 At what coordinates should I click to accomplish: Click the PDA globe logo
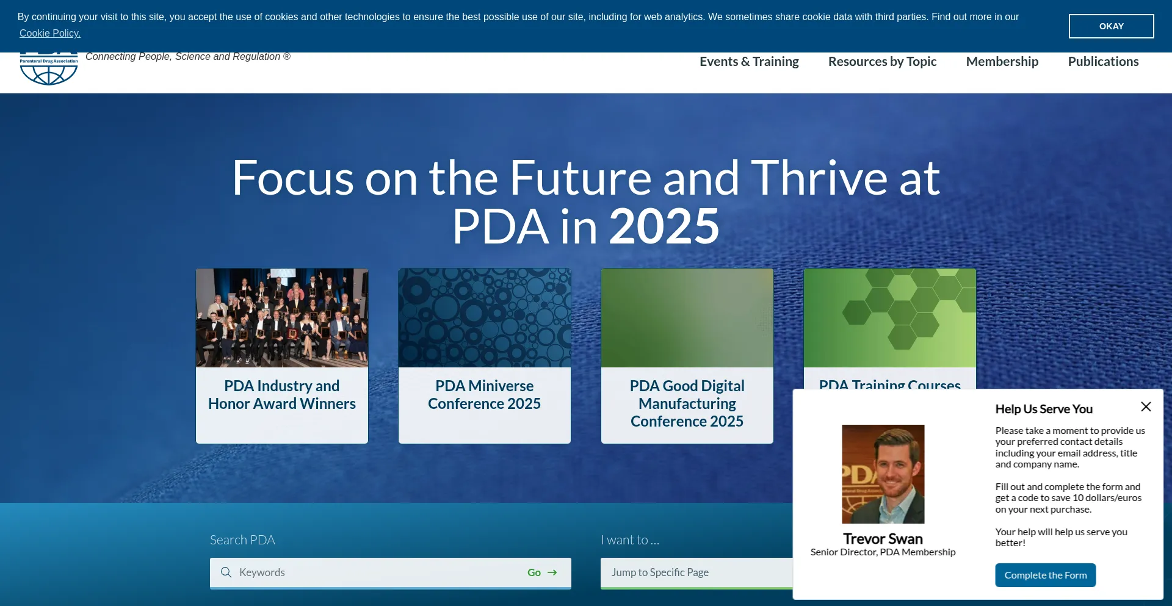[49, 69]
